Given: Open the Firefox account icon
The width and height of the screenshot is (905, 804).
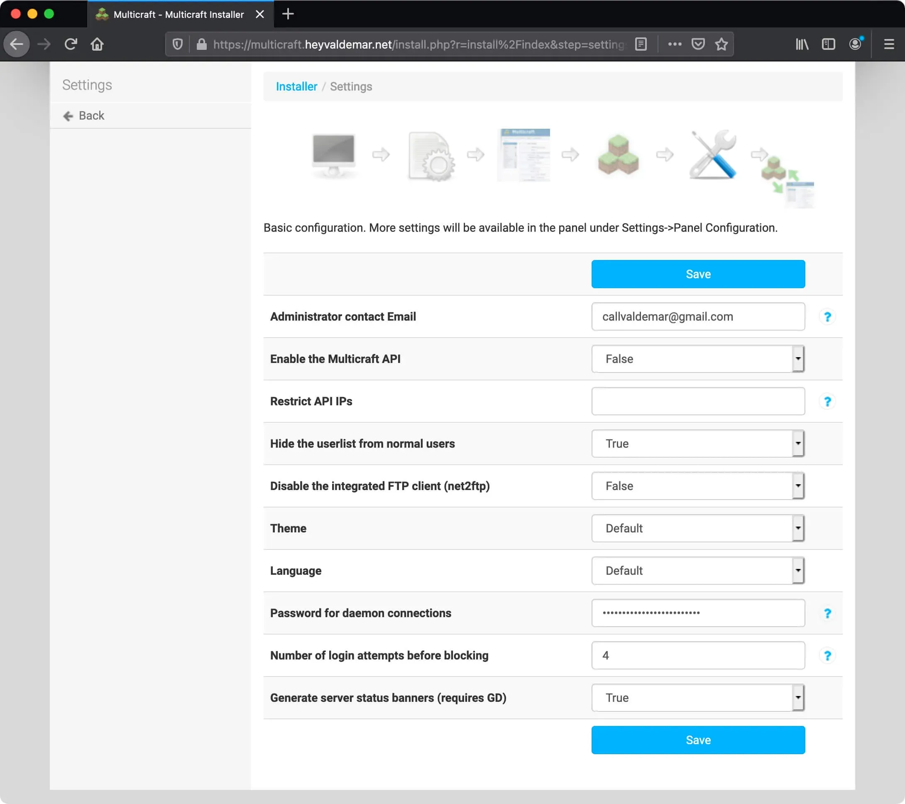Looking at the screenshot, I should (856, 44).
